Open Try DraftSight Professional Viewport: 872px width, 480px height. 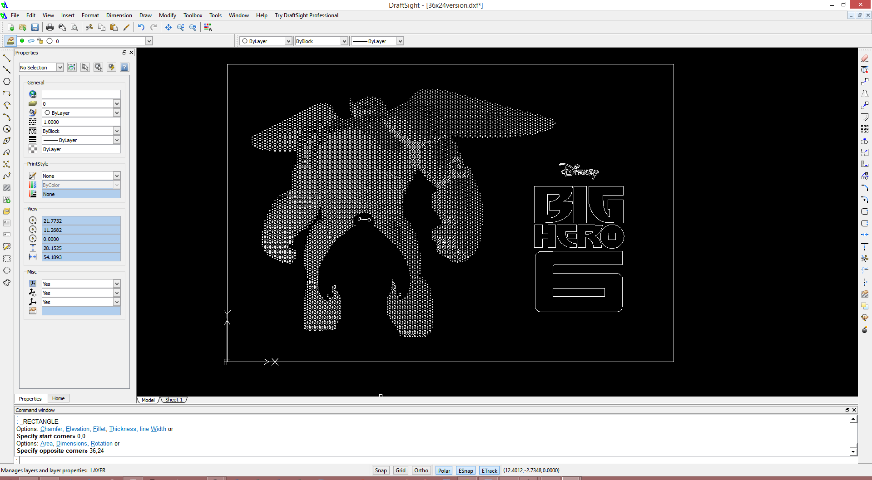click(x=306, y=15)
